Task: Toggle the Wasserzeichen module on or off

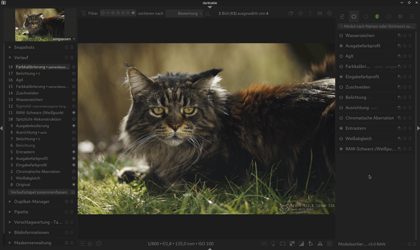Action: coord(341,36)
